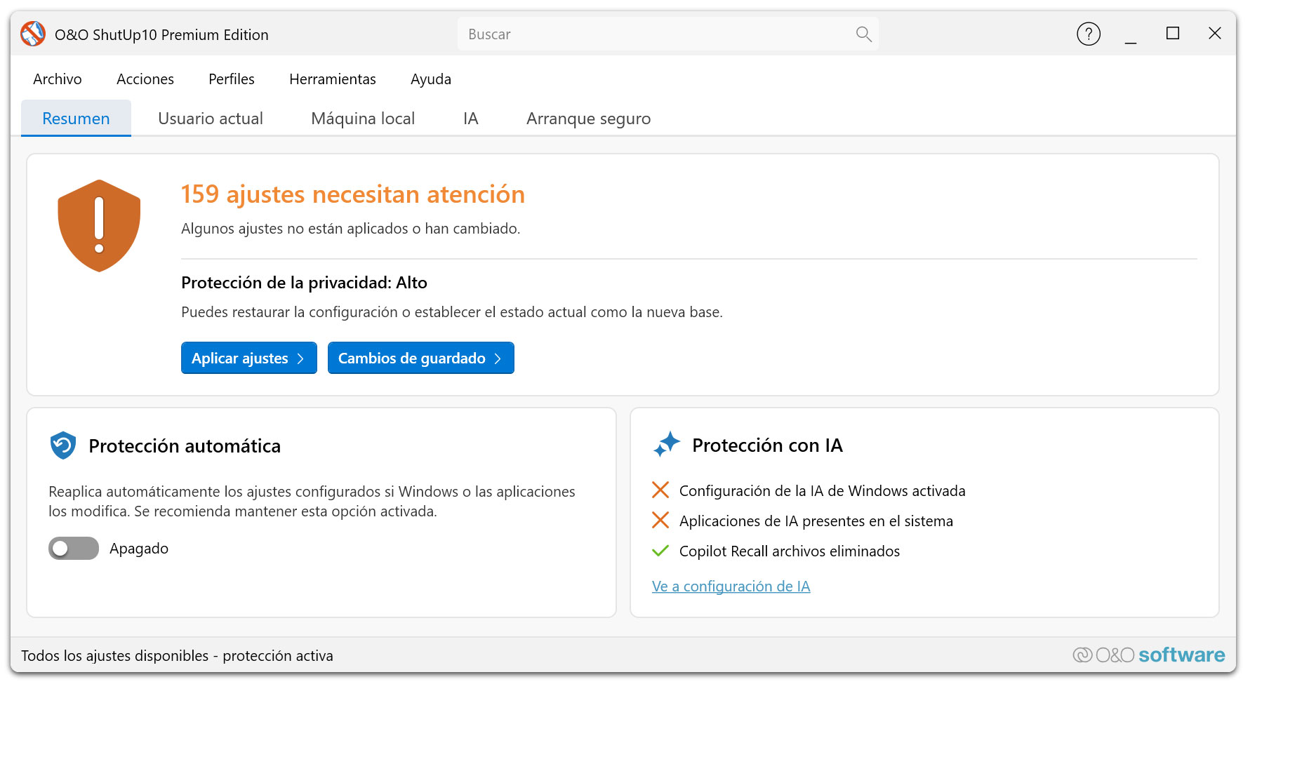Focus the Buscar search field
This screenshot has height=771, width=1309.
coord(668,34)
